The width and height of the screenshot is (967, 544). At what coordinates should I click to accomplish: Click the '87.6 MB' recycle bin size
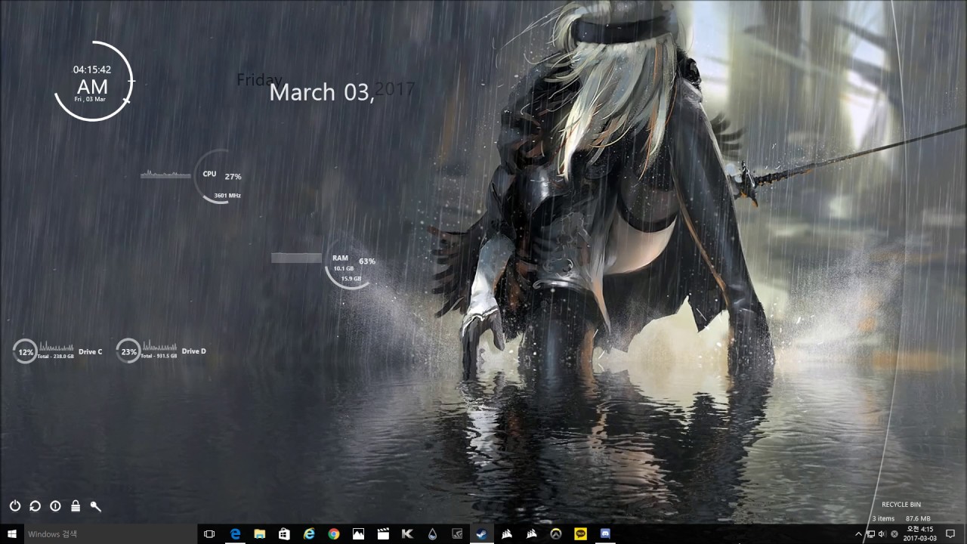pos(919,519)
